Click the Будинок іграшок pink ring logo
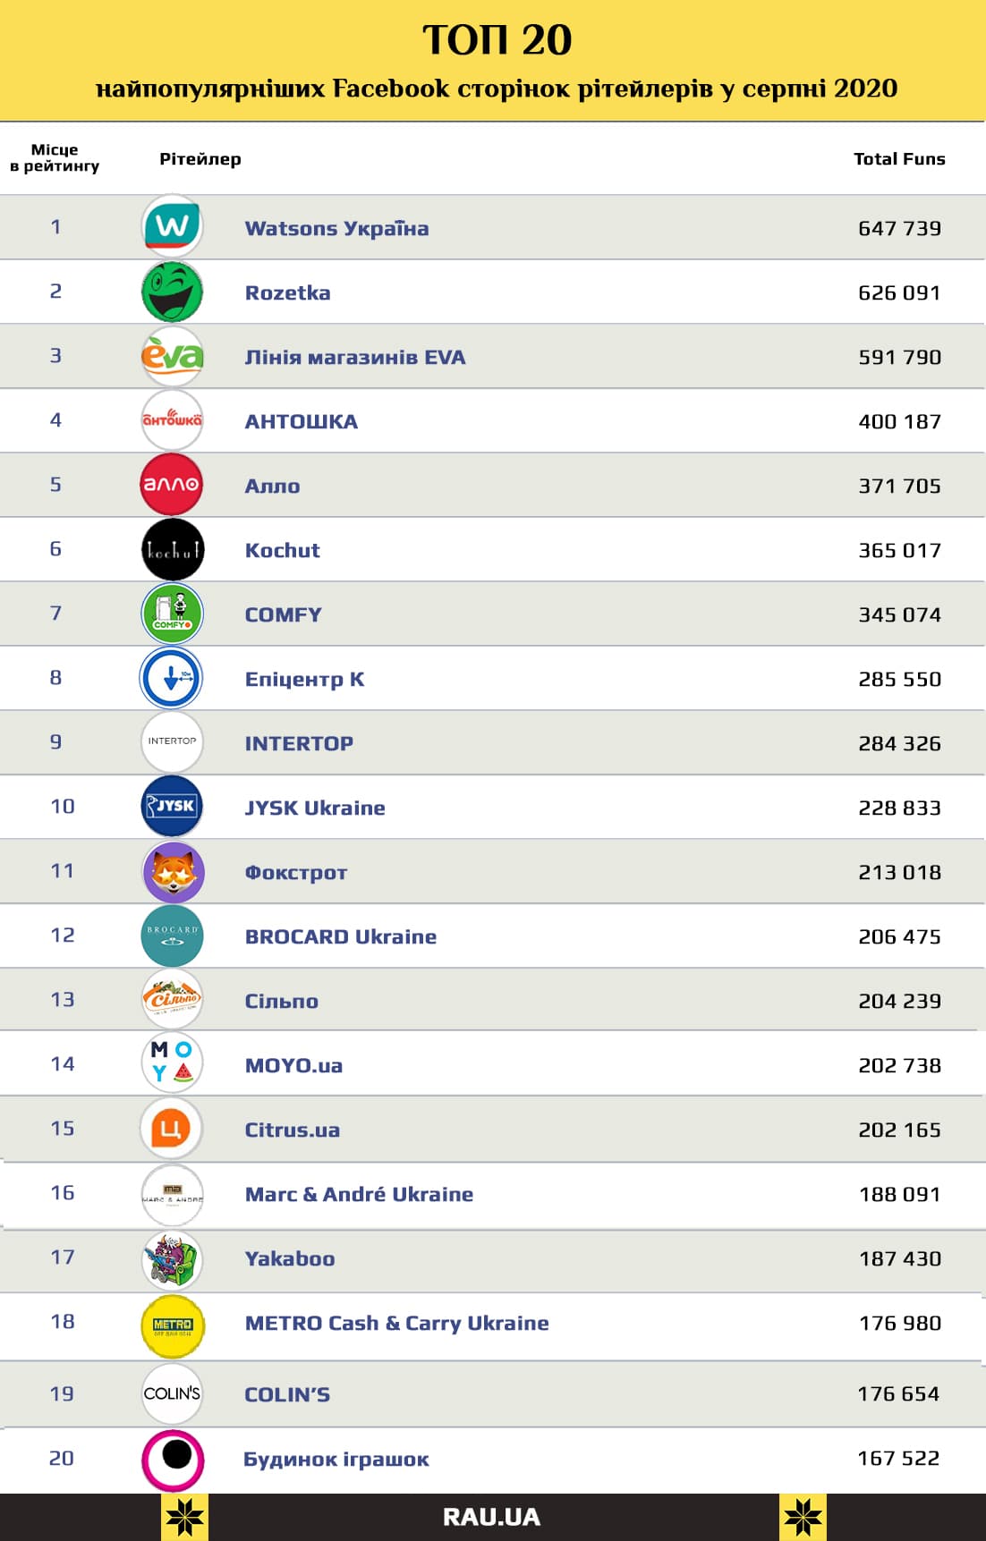The height and width of the screenshot is (1541, 986). pos(172,1461)
